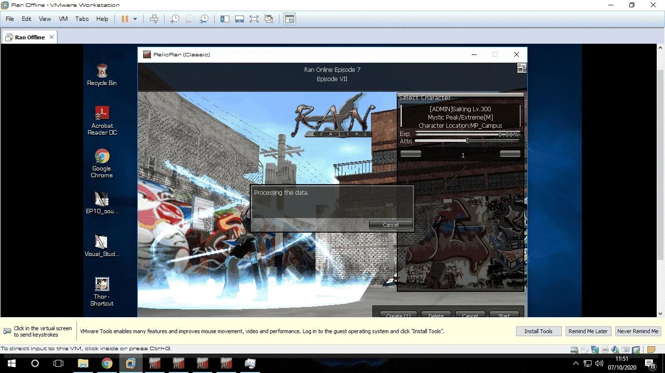Enter full screen mode
This screenshot has width=665, height=373.
pyautogui.click(x=254, y=19)
